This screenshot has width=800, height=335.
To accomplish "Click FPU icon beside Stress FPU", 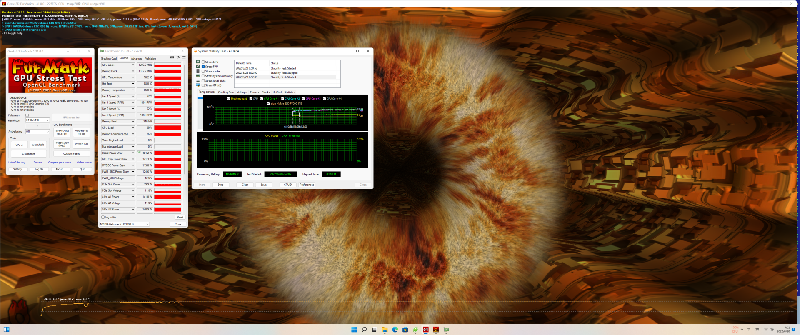I will pyautogui.click(x=198, y=66).
